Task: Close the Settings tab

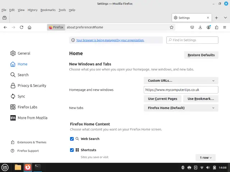Action: (x=208, y=18)
